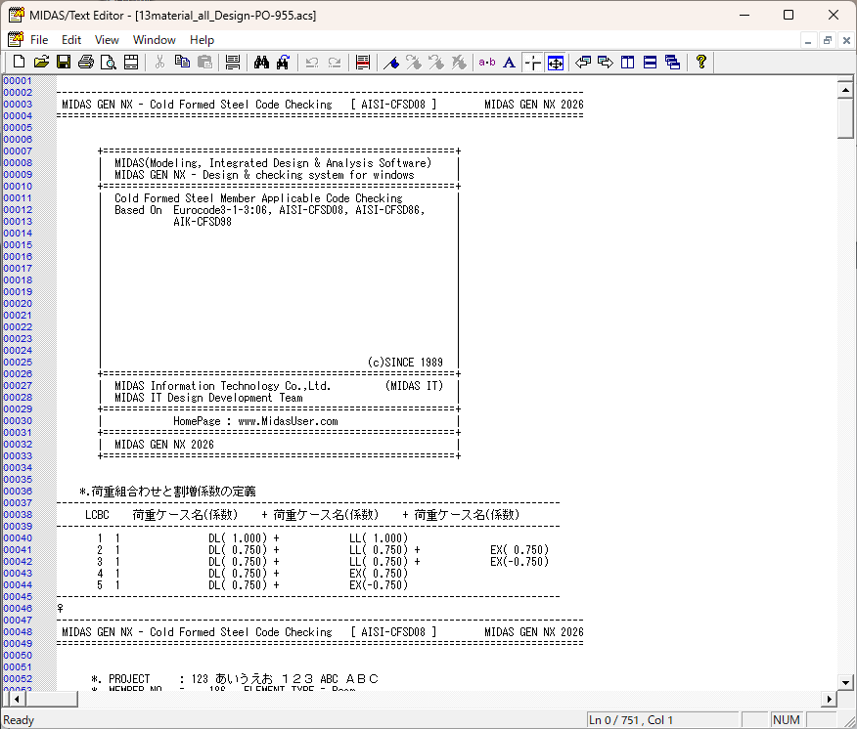
Task: Click the NUM indicator in the status bar
Action: coord(787,720)
